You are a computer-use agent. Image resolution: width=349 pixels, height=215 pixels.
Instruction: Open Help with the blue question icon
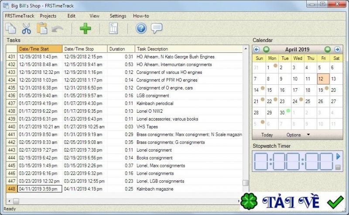click(141, 28)
